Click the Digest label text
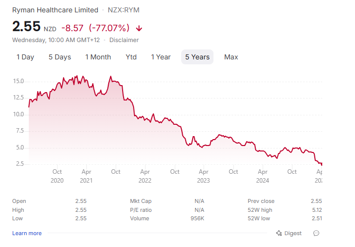The height and width of the screenshot is (247, 355). [x=293, y=233]
